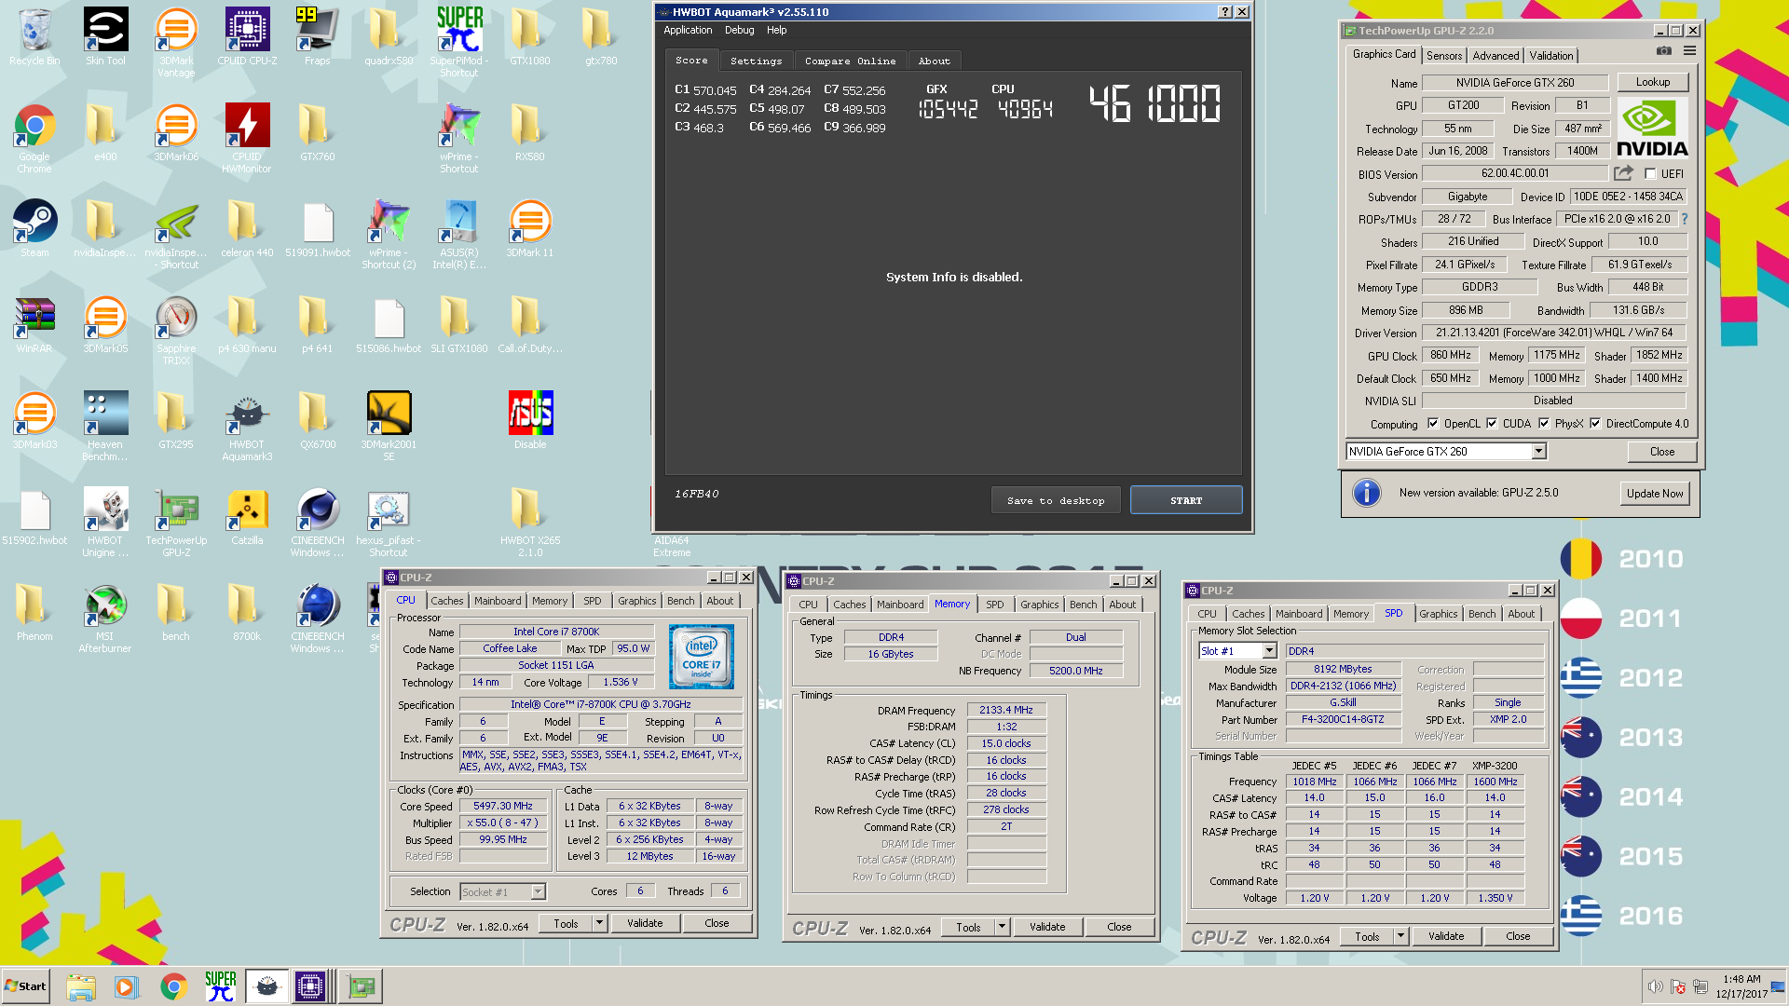
Task: Click Save to desktop button
Action: (x=1056, y=500)
